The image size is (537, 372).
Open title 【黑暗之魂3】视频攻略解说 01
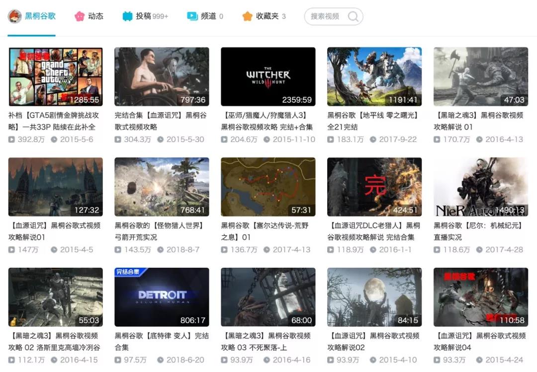[478, 121]
